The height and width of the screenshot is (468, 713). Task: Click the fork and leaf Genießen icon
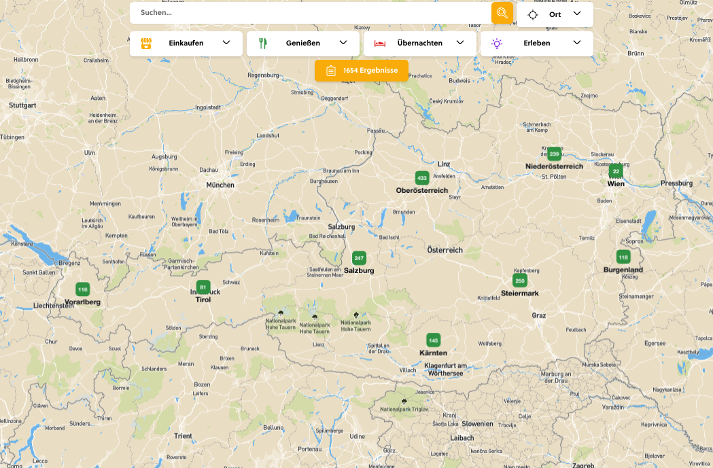point(263,43)
